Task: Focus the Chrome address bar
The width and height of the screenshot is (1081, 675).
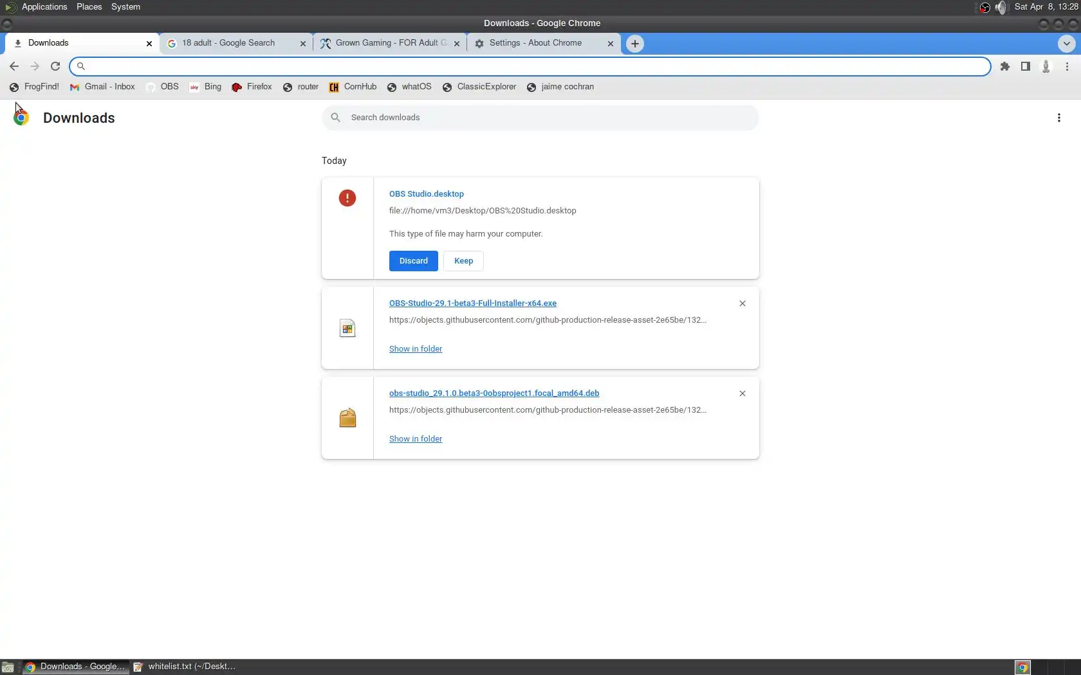Action: pyautogui.click(x=530, y=66)
